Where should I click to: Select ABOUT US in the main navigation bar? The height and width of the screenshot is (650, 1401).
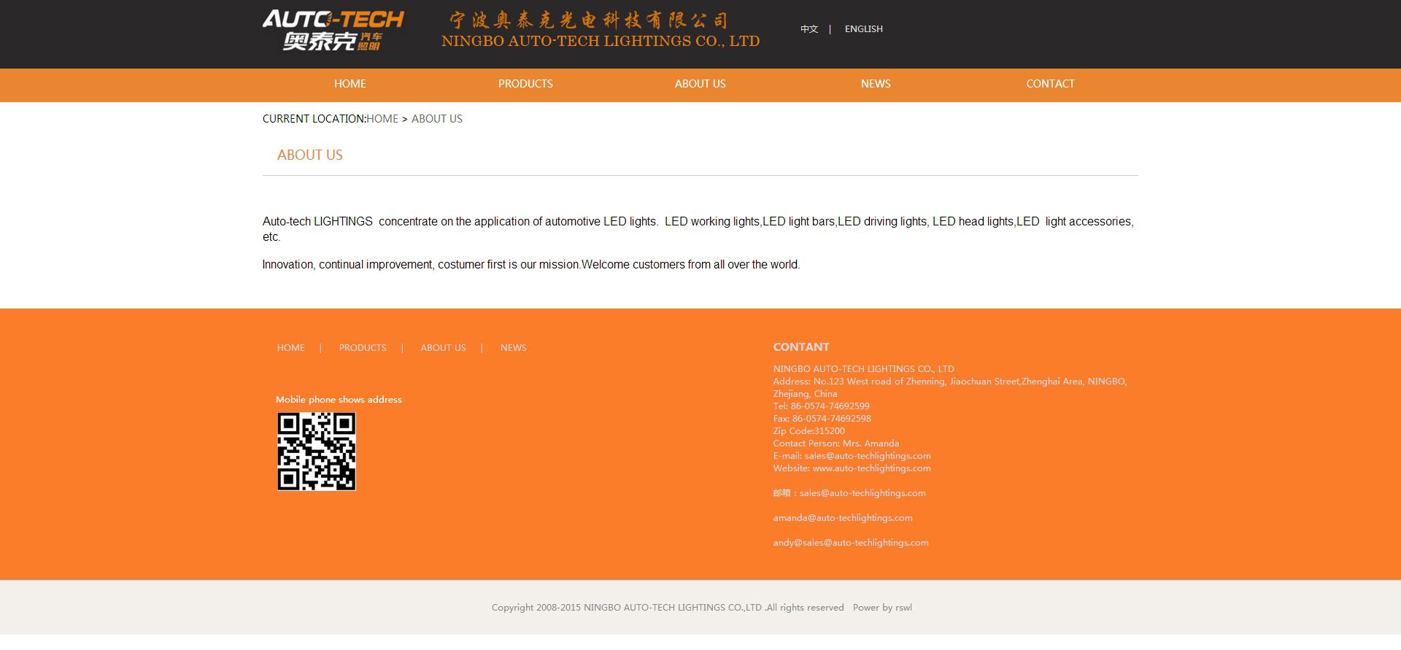pyautogui.click(x=700, y=84)
